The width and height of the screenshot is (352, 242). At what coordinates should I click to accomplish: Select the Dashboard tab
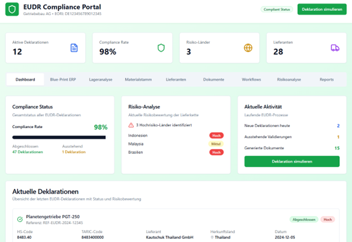tap(26, 80)
